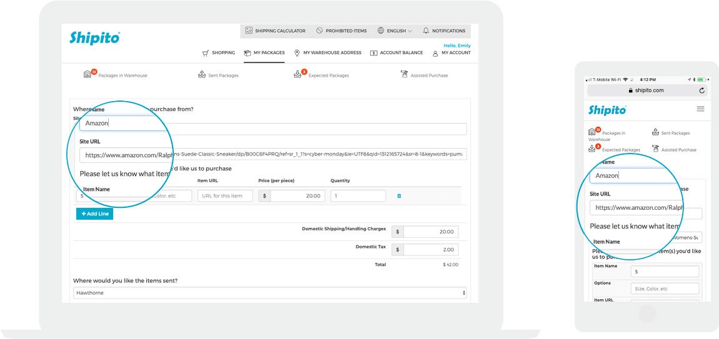This screenshot has width=719, height=339.
Task: Delete the item line with trash icon
Action: 399,196
